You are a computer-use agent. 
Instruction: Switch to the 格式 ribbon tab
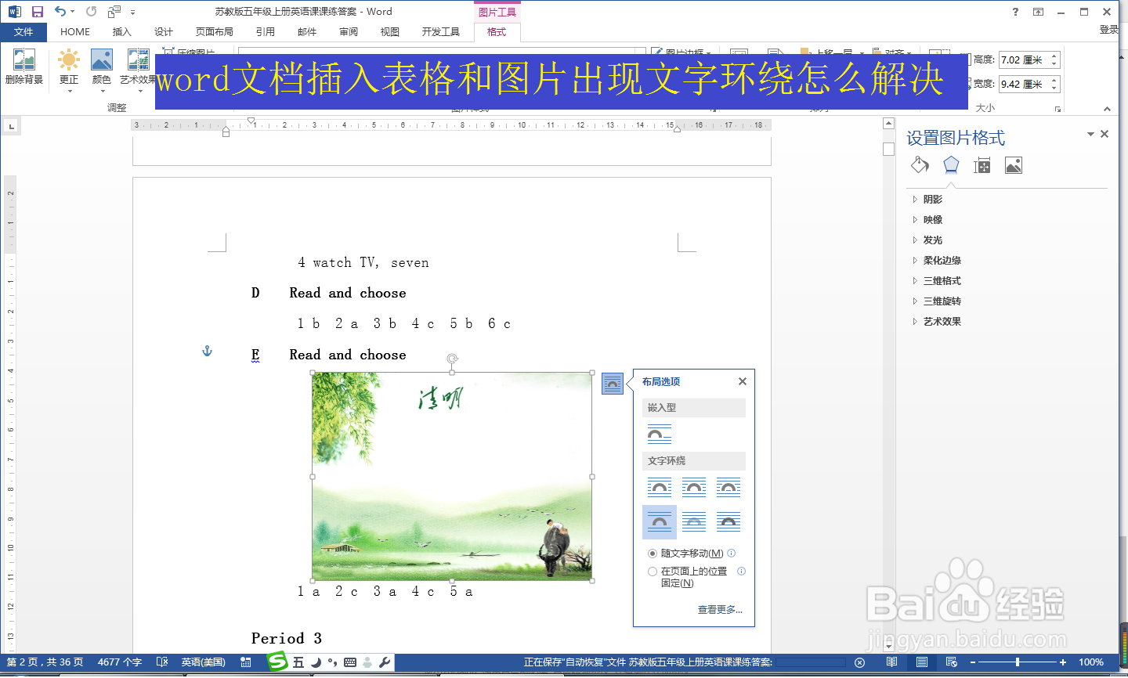pyautogui.click(x=497, y=32)
